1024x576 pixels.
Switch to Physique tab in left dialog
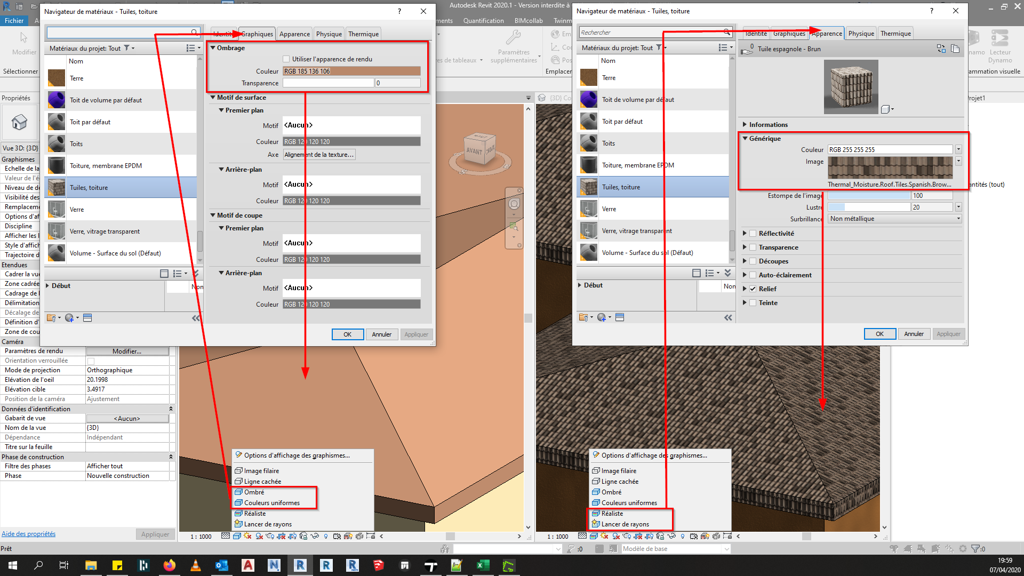click(x=329, y=34)
